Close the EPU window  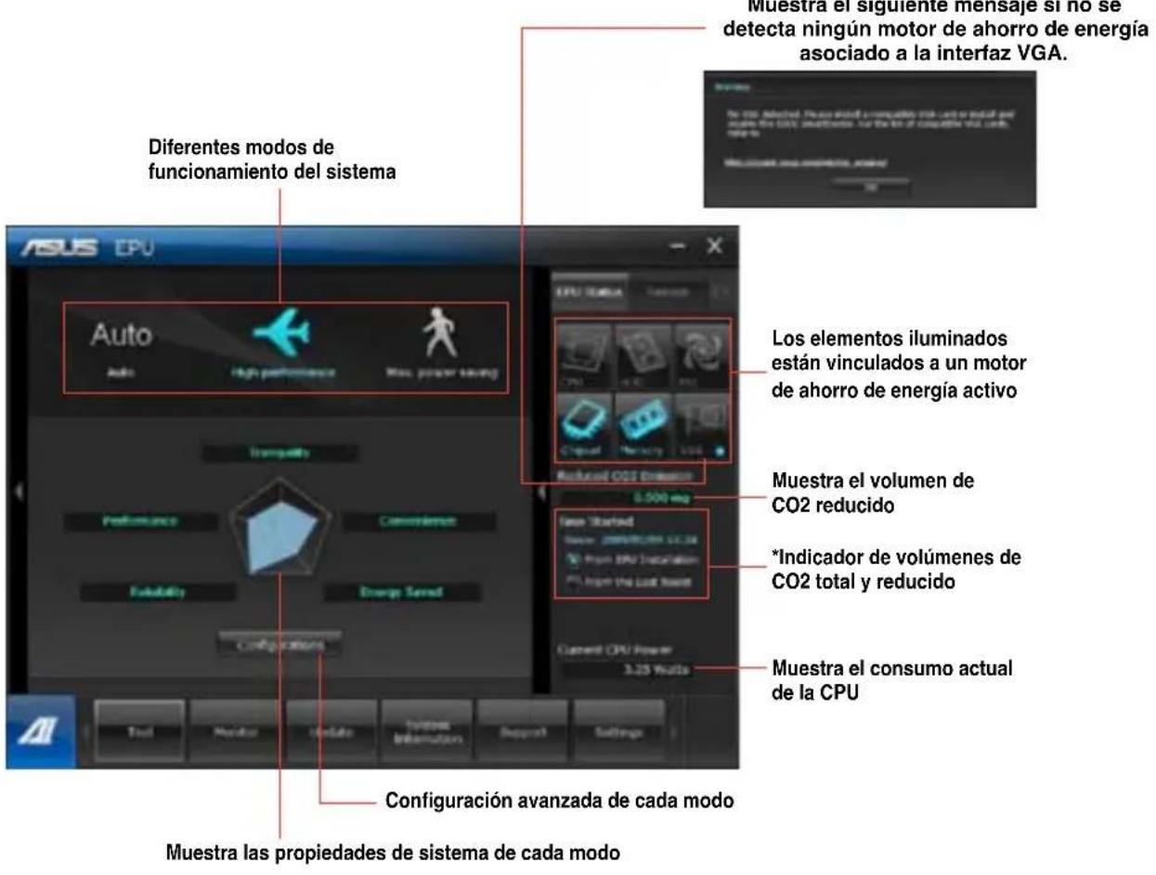click(x=713, y=247)
